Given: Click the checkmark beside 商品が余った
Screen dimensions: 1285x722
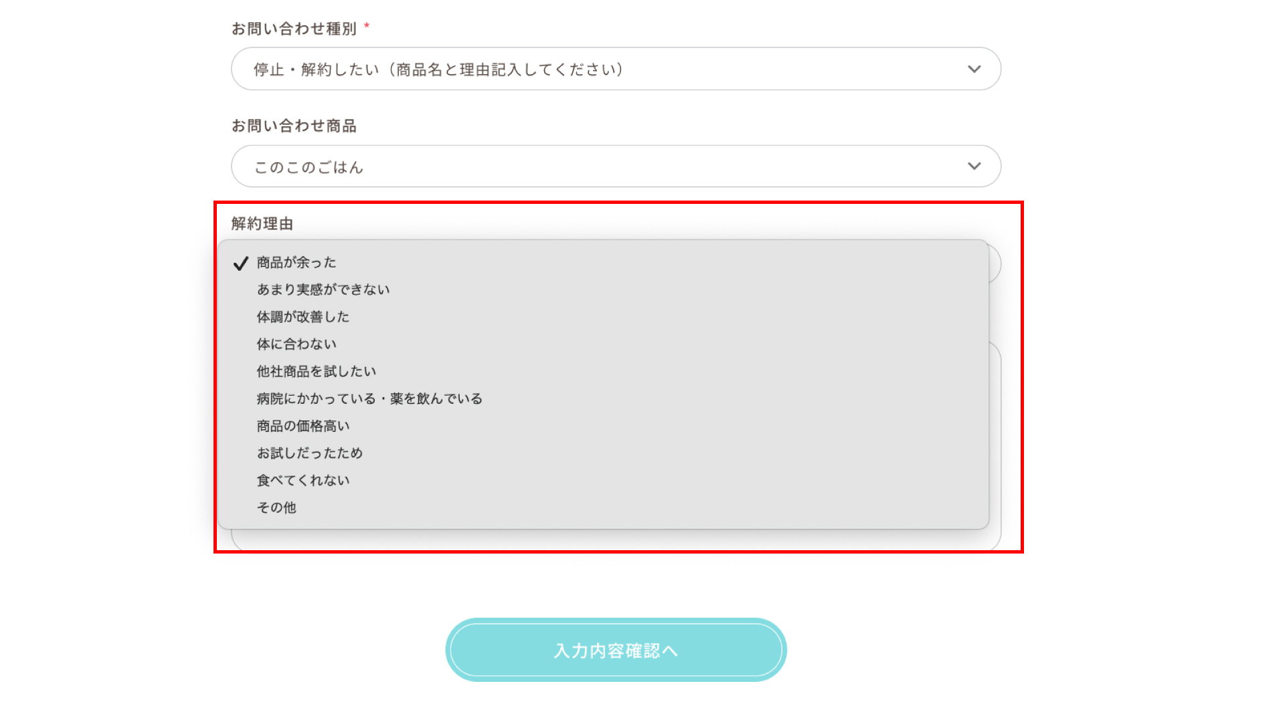Looking at the screenshot, I should [241, 263].
